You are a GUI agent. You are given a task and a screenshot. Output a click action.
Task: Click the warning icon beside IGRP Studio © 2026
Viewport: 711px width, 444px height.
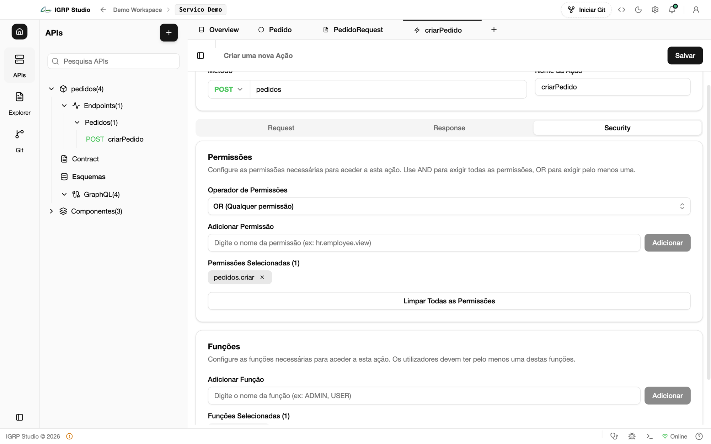[x=69, y=436]
